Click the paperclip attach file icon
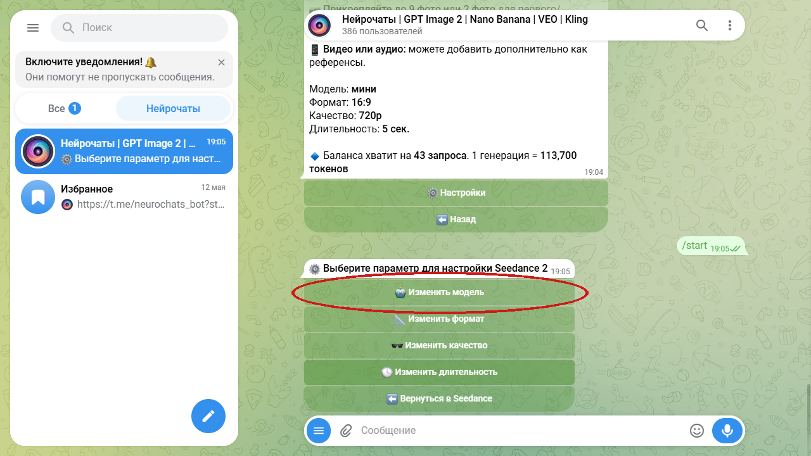The width and height of the screenshot is (811, 456). pos(346,431)
